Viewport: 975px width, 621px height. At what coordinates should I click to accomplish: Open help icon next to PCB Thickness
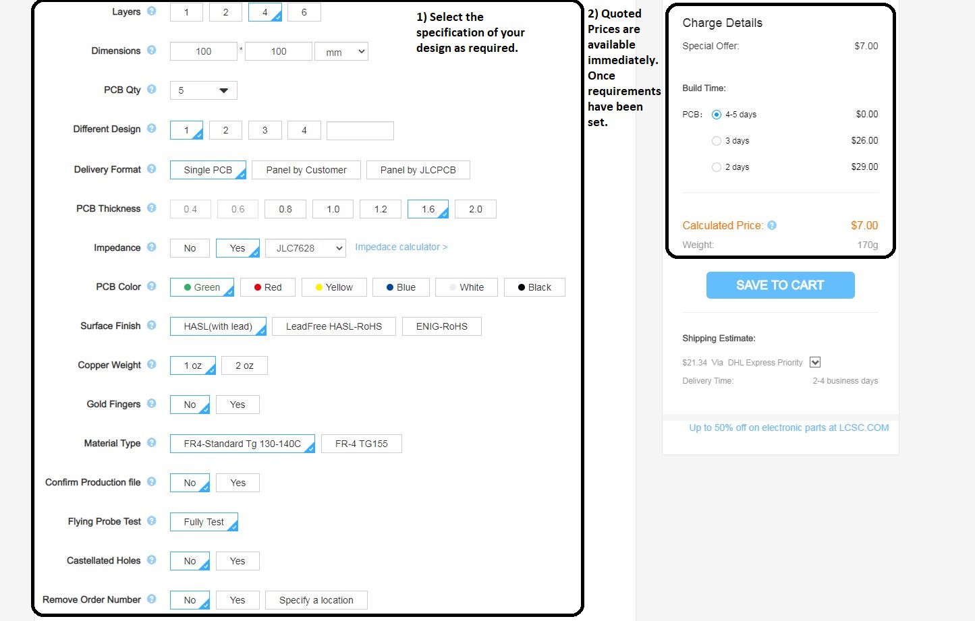(152, 208)
